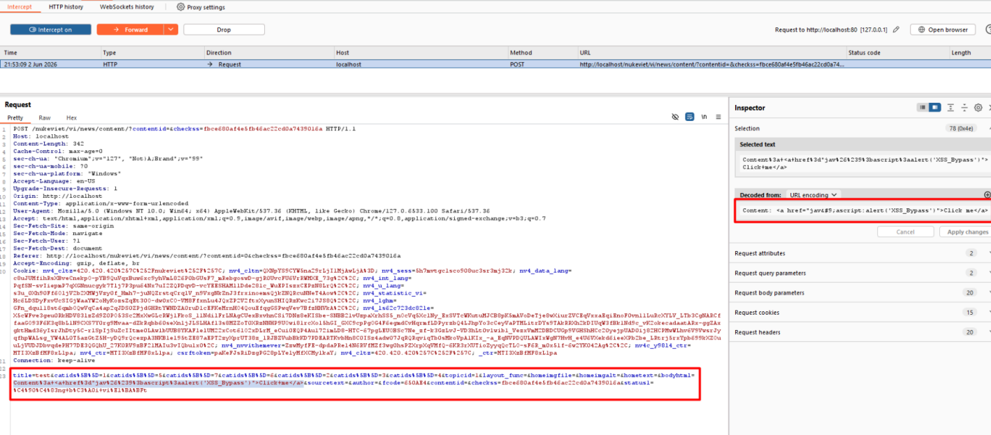Image resolution: width=991 pixels, height=435 pixels.
Task: Sort table by Length column header
Action: click(x=970, y=52)
